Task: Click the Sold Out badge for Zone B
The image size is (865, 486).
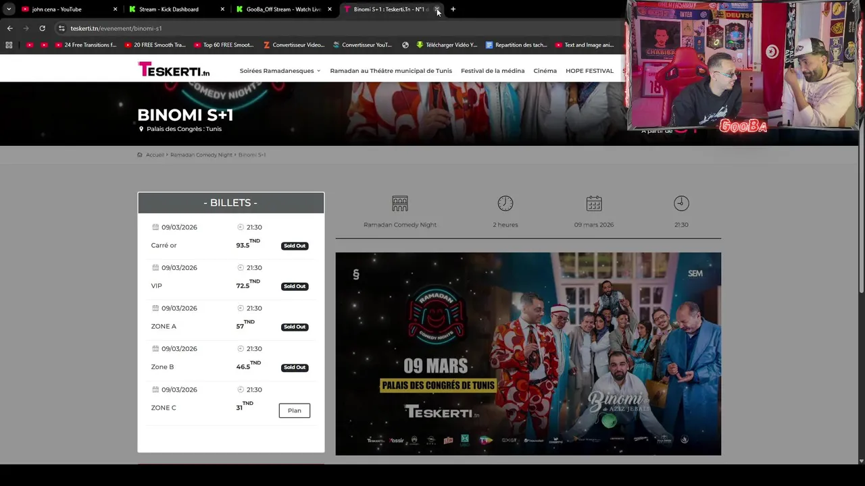Action: [295, 367]
